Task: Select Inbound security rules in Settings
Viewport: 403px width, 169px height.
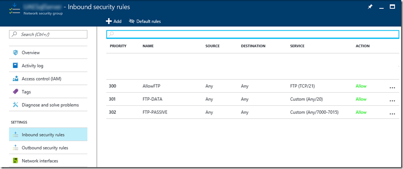Action: pos(48,135)
